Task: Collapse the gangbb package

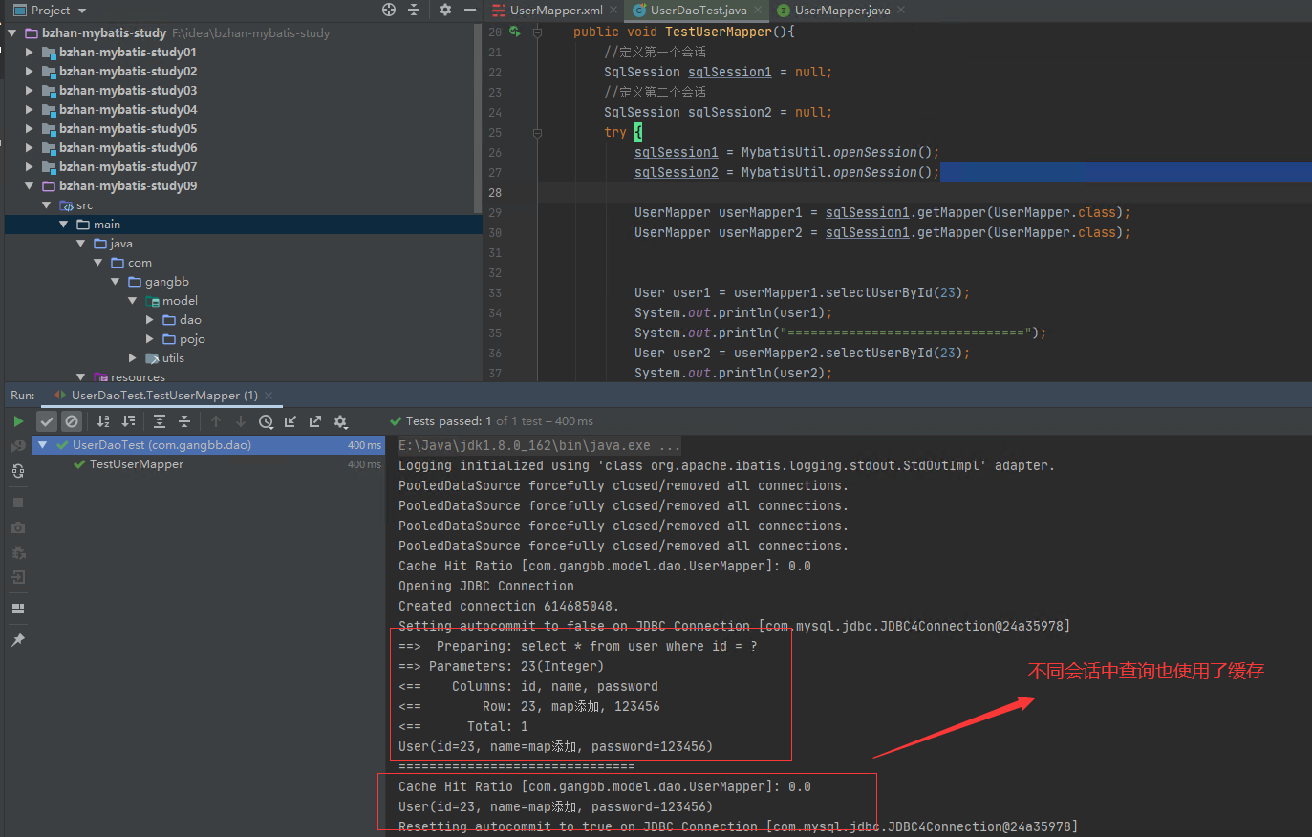Action: (x=115, y=281)
